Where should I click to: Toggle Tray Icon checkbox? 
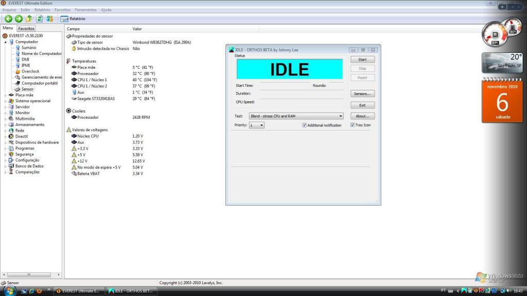352,125
